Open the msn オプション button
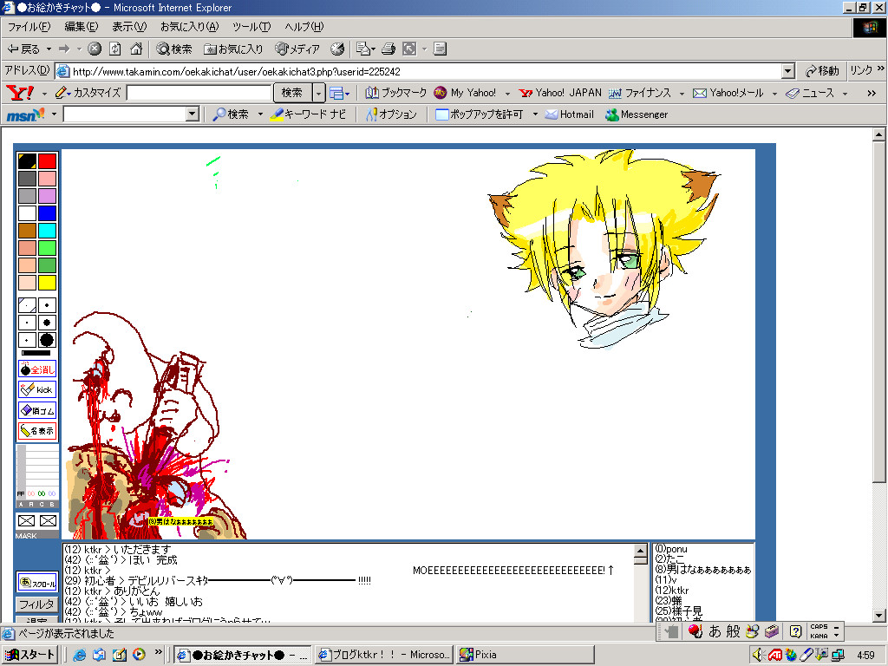Viewport: 888px width, 666px height. (x=391, y=114)
